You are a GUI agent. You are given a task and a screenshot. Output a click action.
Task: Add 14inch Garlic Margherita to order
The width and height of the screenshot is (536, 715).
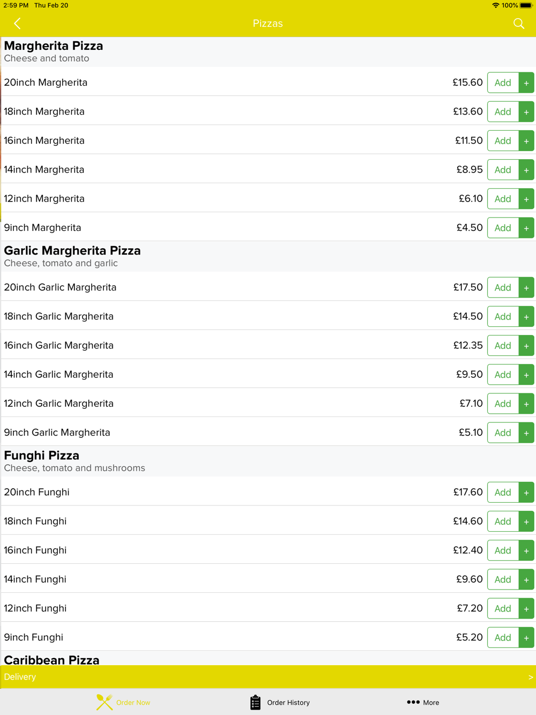(x=503, y=374)
